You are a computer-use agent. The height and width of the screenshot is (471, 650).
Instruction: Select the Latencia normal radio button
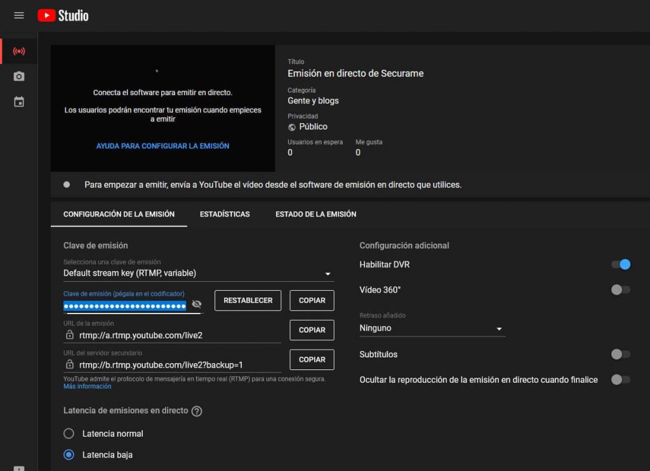(x=69, y=434)
